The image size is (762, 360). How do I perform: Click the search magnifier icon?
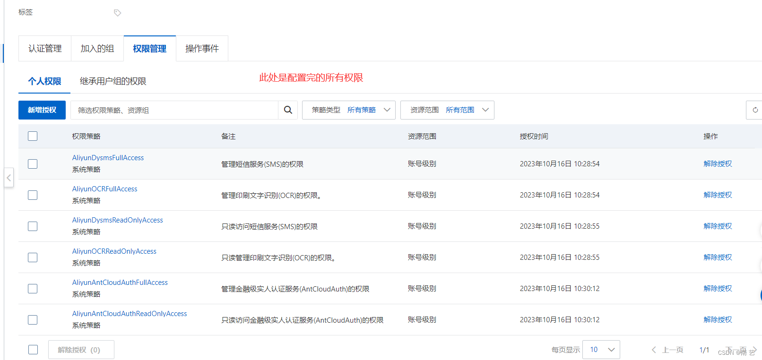point(288,110)
